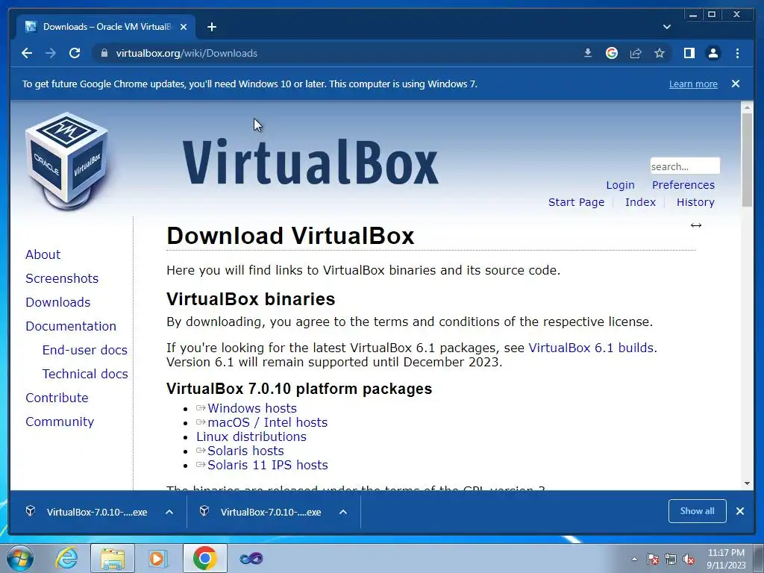Toggle page width double-arrow icon

696,225
